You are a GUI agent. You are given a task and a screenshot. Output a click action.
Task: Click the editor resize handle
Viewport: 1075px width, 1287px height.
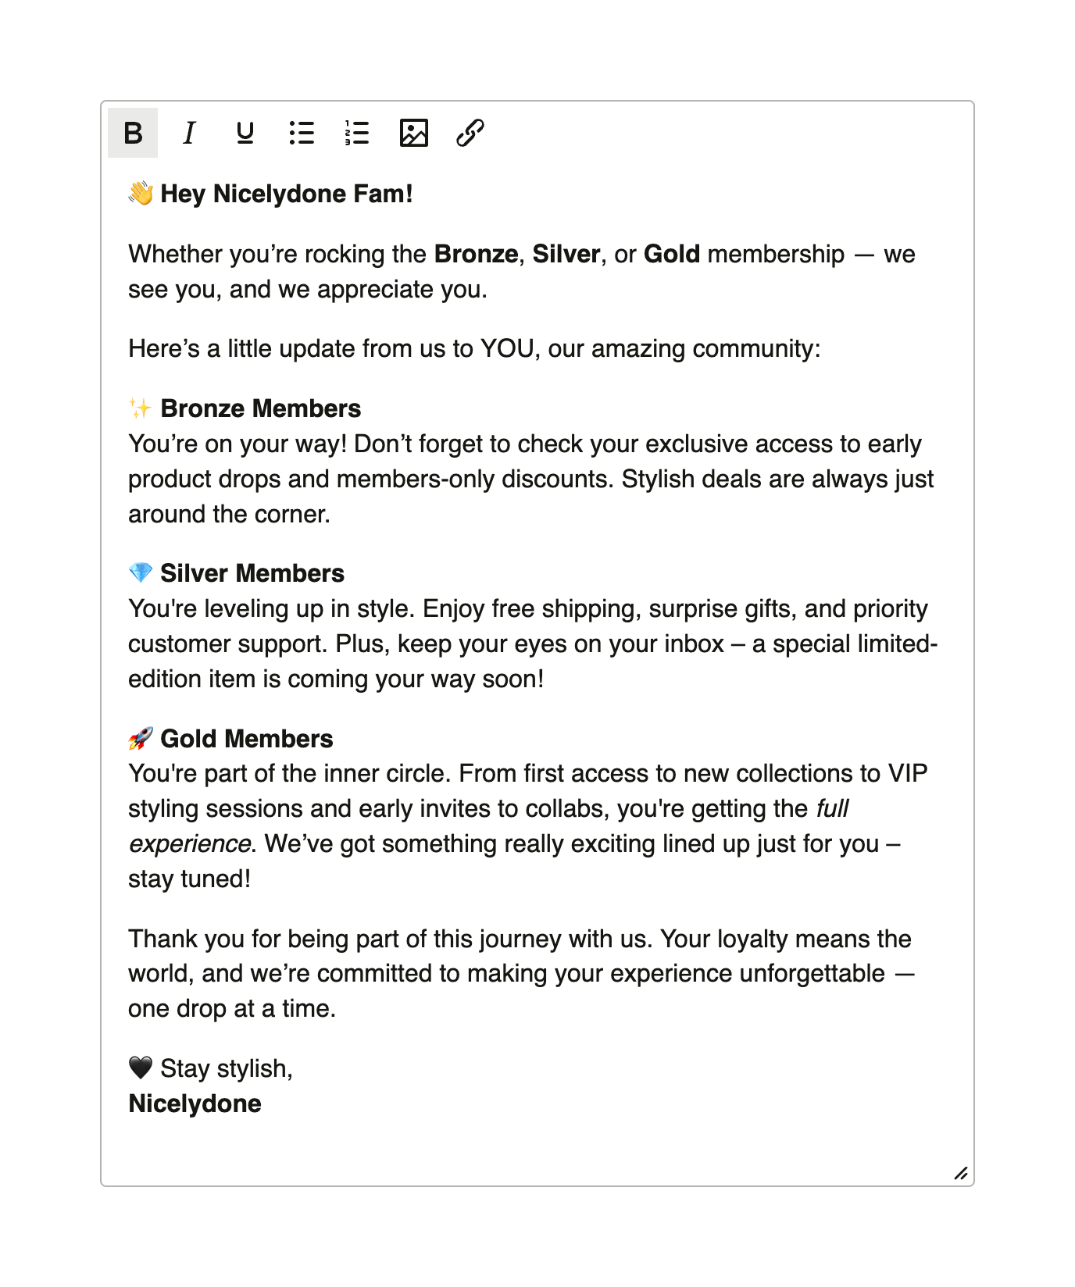click(961, 1173)
